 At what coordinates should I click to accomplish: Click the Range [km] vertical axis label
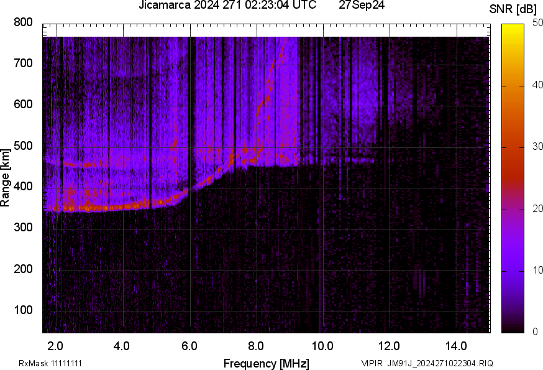[x=6, y=178]
